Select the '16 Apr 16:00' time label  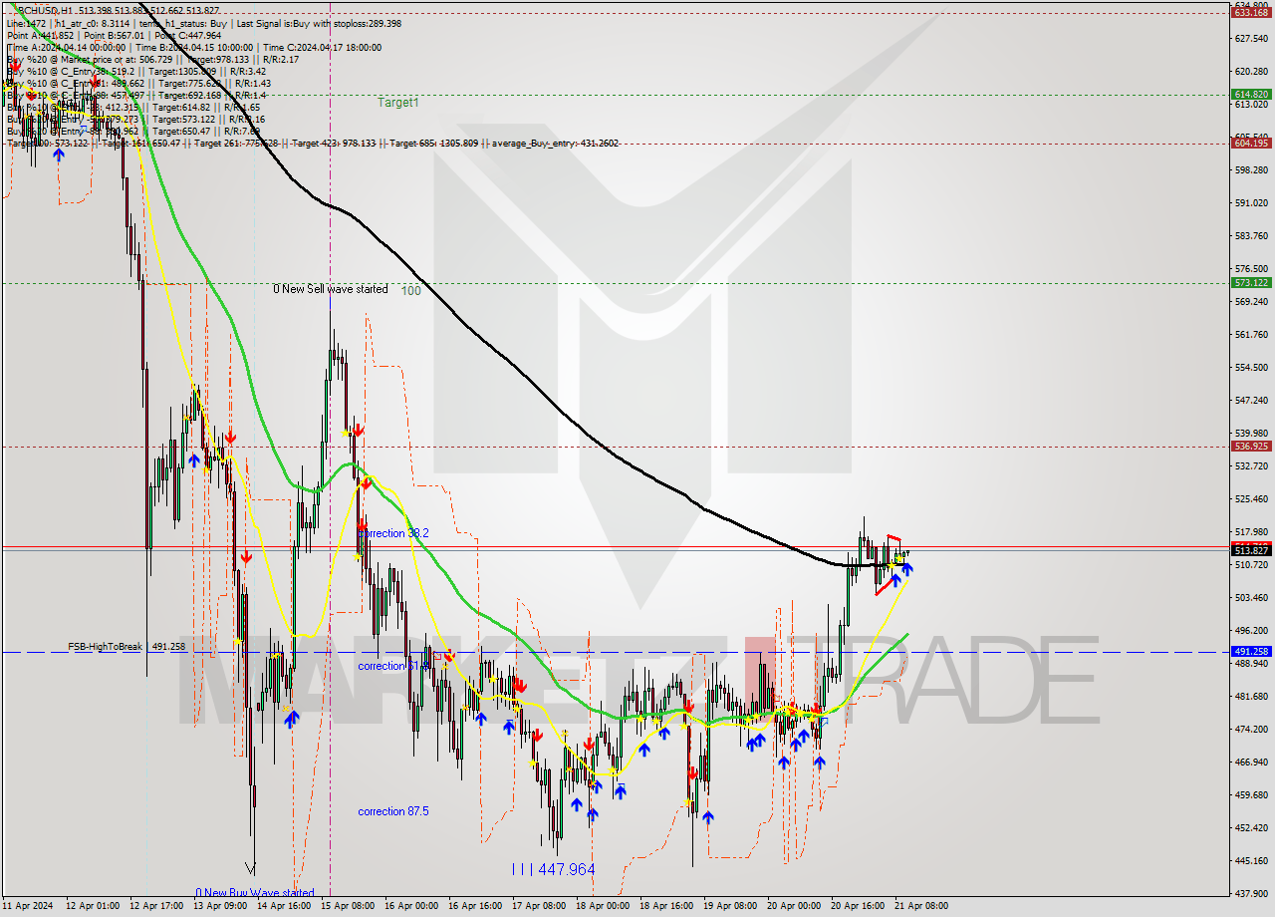[474, 906]
